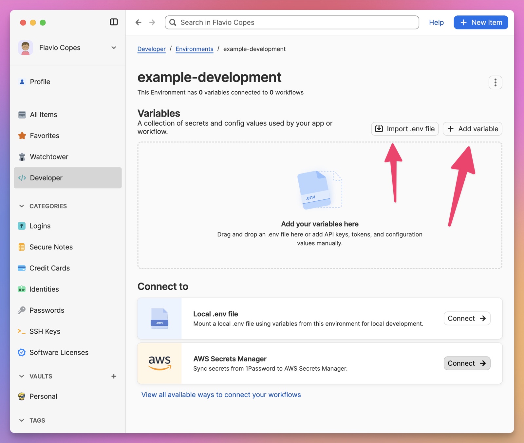This screenshot has height=443, width=524.
Task: Focus the Search in Flavio Copes field
Action: tap(292, 22)
